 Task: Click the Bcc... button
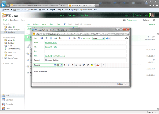pos(36,56)
